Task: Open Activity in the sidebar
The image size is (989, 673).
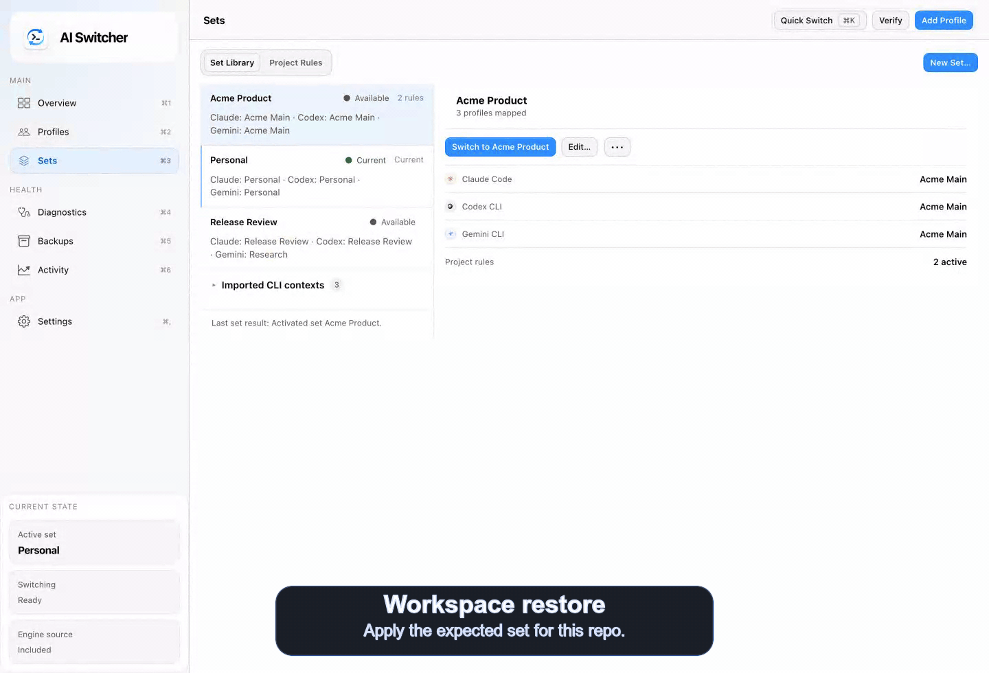Action: pyautogui.click(x=94, y=270)
